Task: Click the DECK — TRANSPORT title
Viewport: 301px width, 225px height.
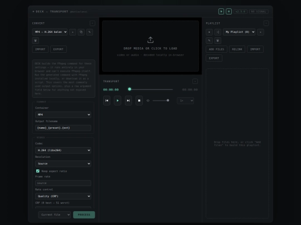Action: pyautogui.click(x=52, y=12)
